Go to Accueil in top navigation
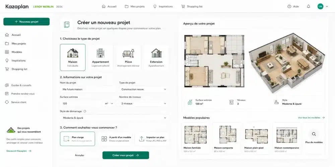 (x=109, y=7)
